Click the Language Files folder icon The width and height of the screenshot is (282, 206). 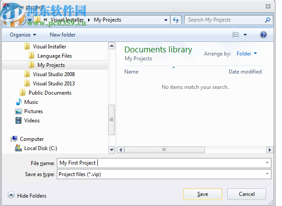31,55
